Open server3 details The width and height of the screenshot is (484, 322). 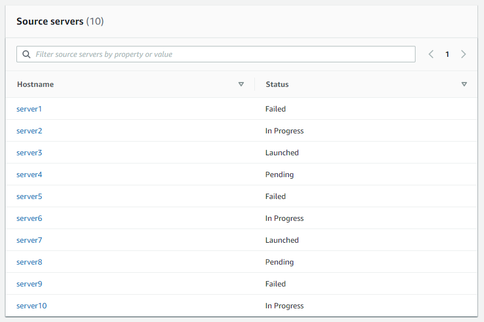pos(29,153)
